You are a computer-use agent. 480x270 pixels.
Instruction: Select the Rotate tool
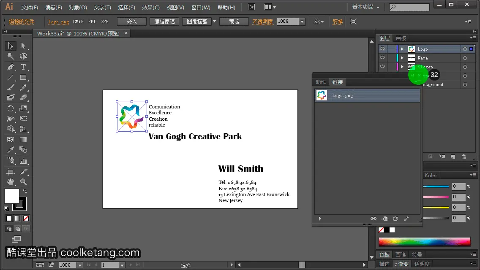[11, 108]
